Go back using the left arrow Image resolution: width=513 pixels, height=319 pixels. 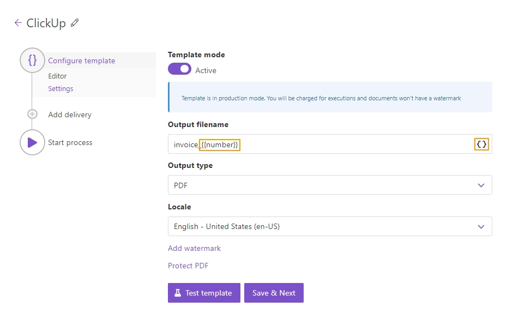coord(18,22)
